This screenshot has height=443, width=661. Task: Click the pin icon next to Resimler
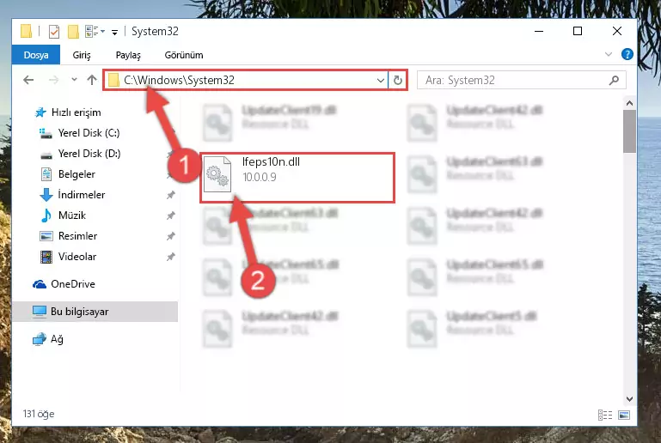tap(170, 236)
